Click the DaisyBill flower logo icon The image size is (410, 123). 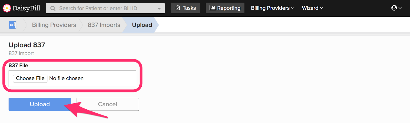click(7, 8)
